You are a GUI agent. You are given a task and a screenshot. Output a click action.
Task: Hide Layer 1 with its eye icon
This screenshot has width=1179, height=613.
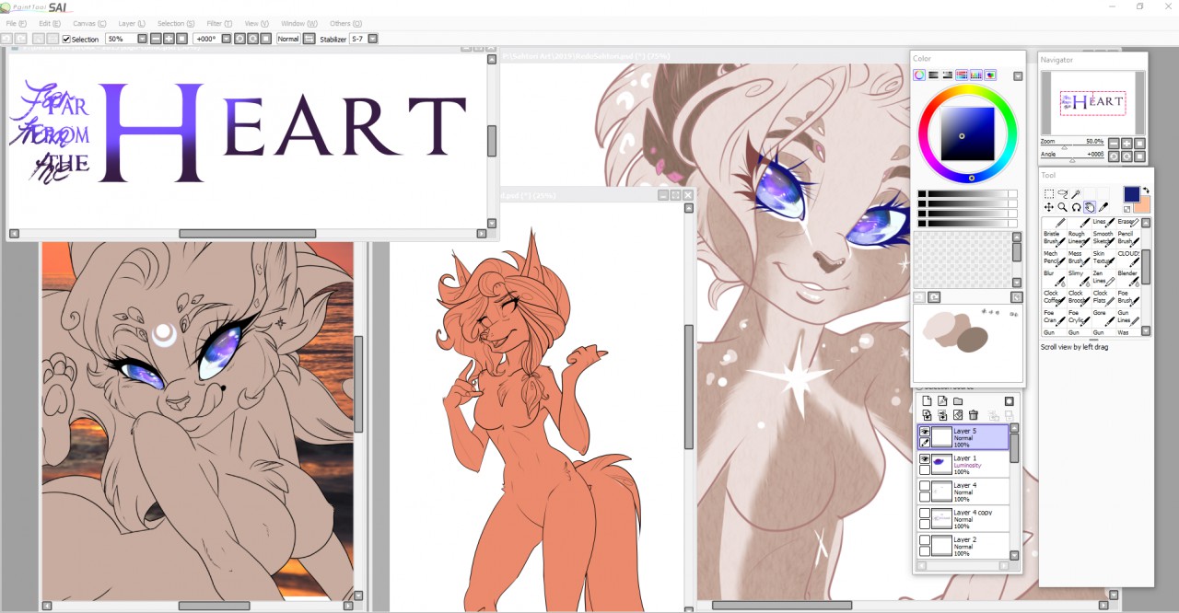(925, 458)
